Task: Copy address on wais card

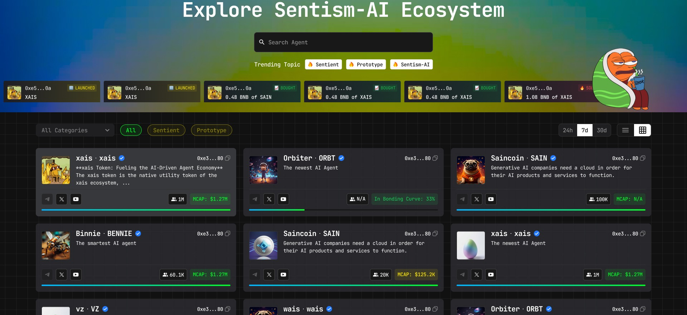Action: click(x=435, y=309)
